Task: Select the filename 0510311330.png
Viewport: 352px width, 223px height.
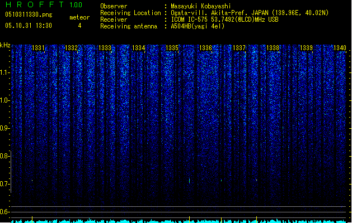Action: [29, 14]
